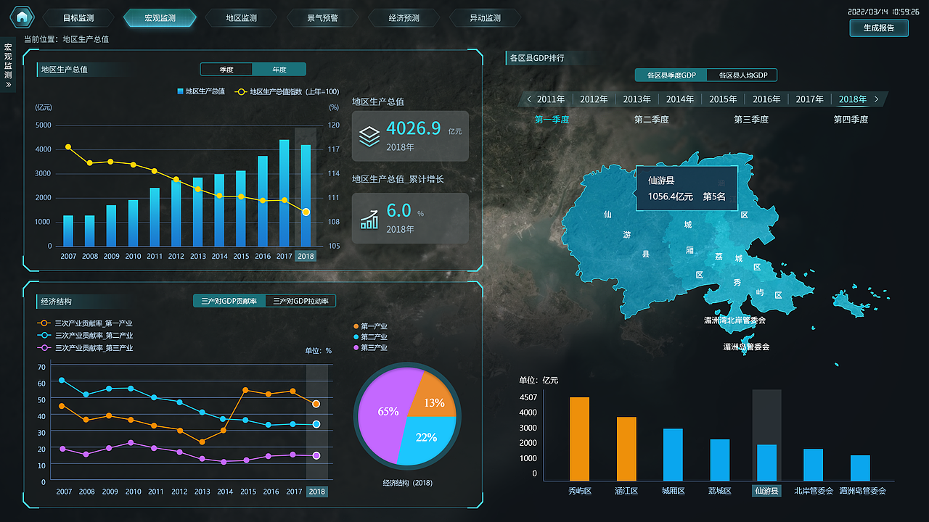Viewport: 929px width, 522px height.
Task: Click 第二产业 pie legend dot
Action: tap(356, 337)
